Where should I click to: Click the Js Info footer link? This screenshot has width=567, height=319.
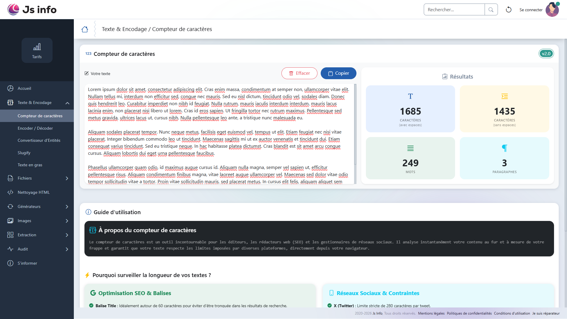tap(377, 313)
